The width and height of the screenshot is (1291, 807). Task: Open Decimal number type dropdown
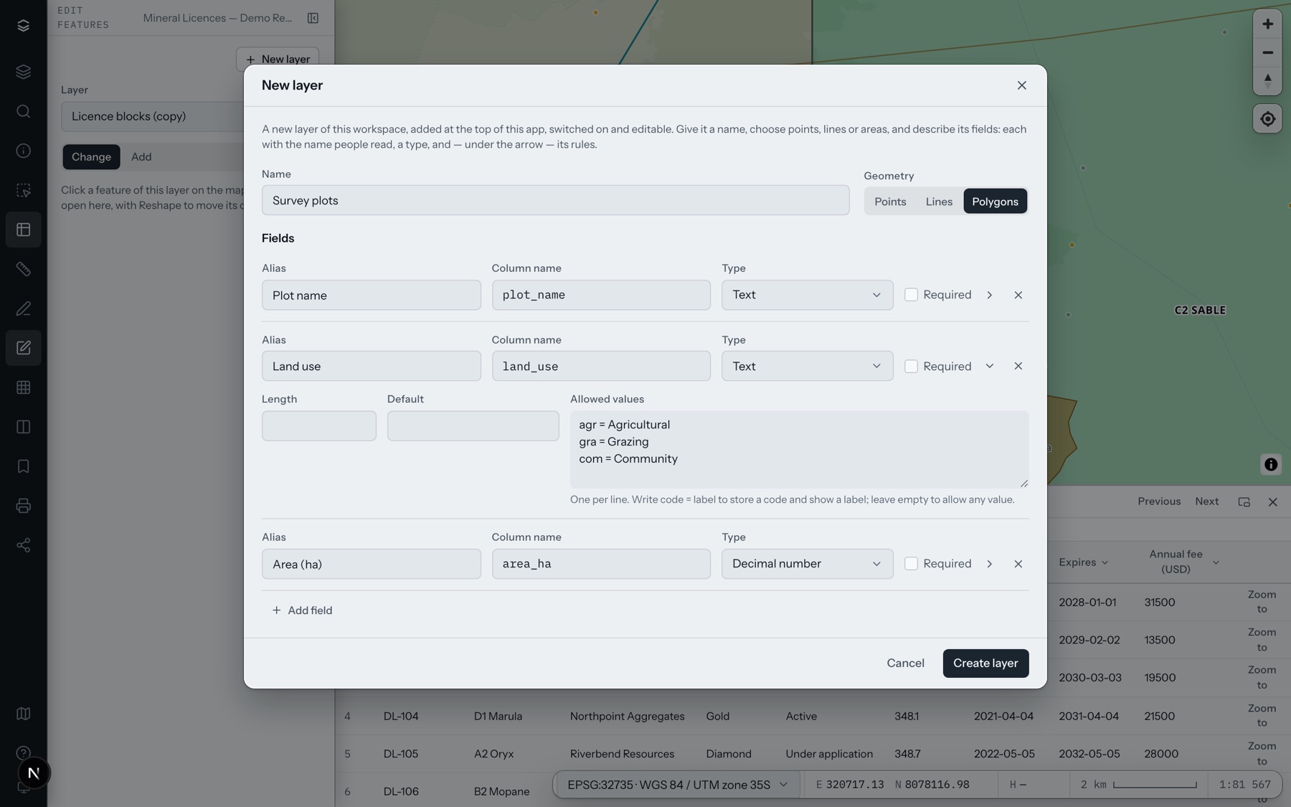[807, 564]
